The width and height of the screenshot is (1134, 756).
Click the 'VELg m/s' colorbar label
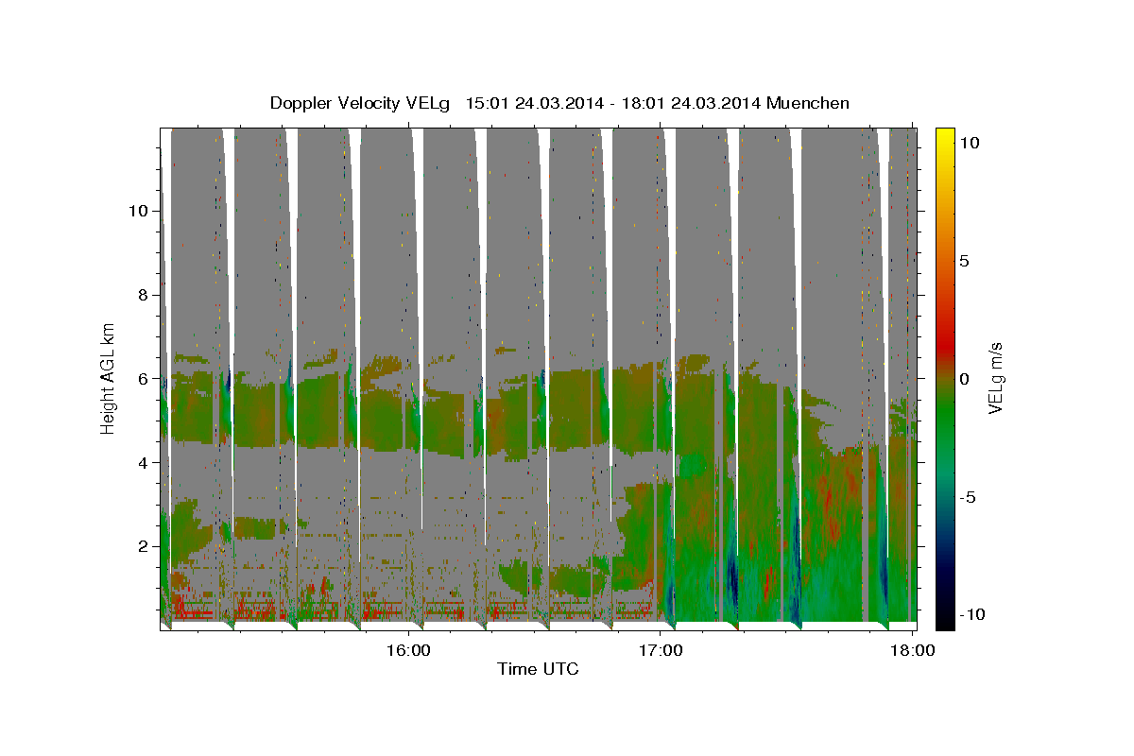pos(995,379)
